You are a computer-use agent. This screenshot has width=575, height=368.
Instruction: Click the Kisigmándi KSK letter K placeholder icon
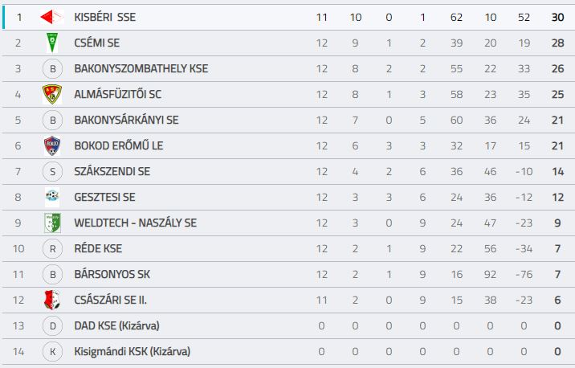coord(52,351)
